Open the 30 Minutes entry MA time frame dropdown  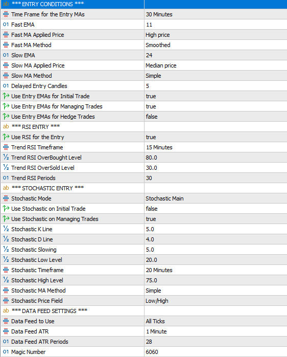216,14
